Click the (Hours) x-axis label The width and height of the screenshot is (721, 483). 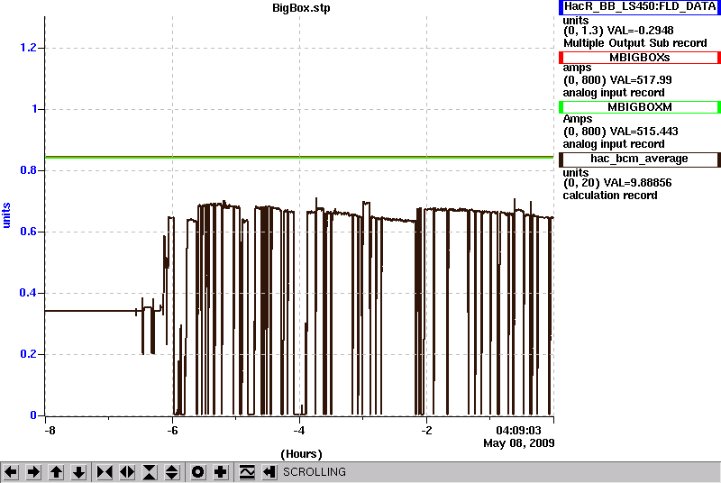301,454
